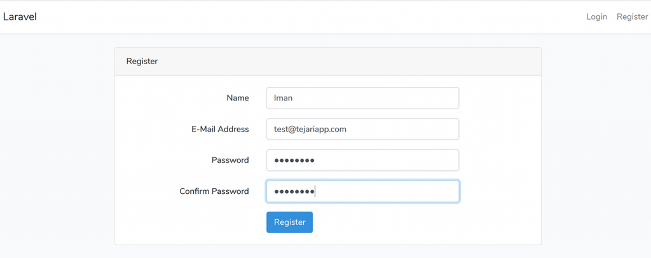Click the E-Mail Address label

pyautogui.click(x=220, y=129)
